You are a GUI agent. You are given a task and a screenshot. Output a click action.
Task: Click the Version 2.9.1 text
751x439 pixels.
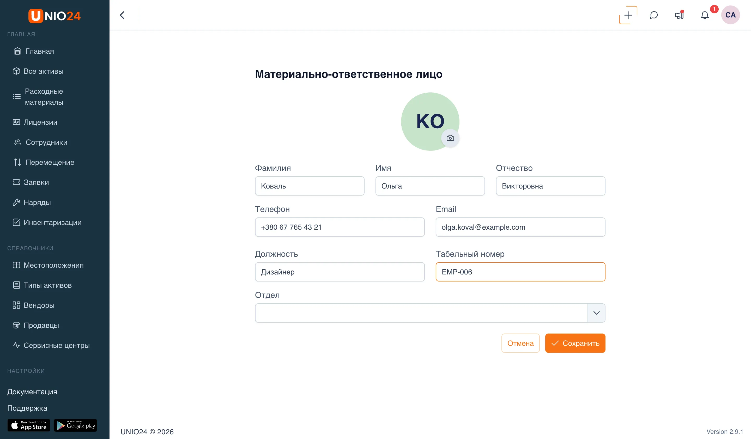coord(724,431)
